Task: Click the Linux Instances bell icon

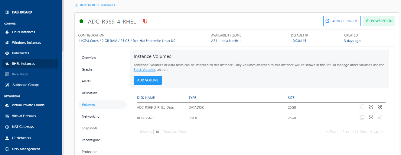Action: 7,32
